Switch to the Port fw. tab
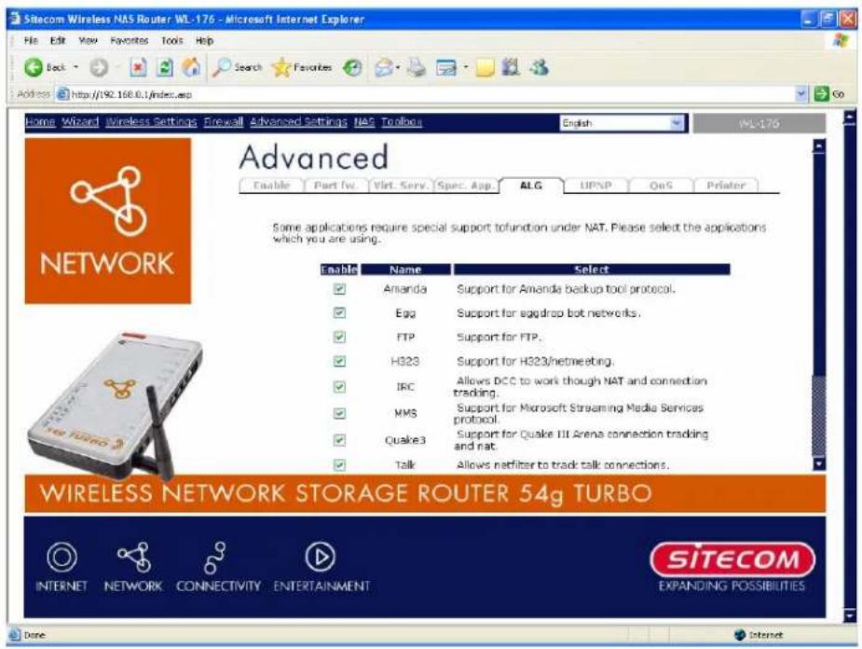Screen dimensions: 862x649 [x=335, y=186]
